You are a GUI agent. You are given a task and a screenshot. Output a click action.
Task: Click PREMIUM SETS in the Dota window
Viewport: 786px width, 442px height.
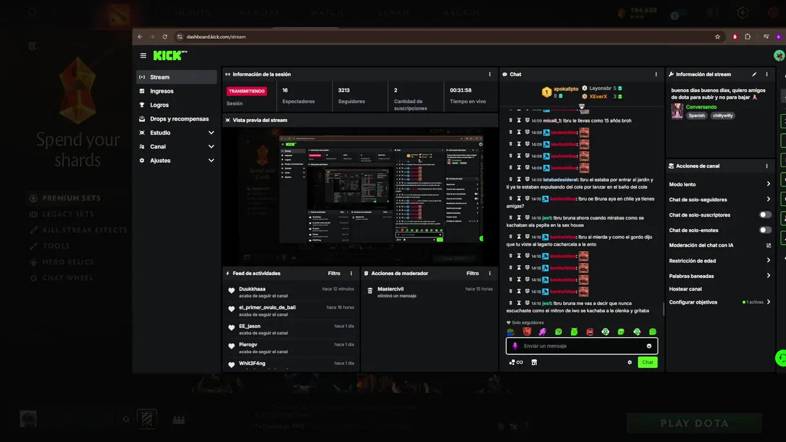pos(71,198)
